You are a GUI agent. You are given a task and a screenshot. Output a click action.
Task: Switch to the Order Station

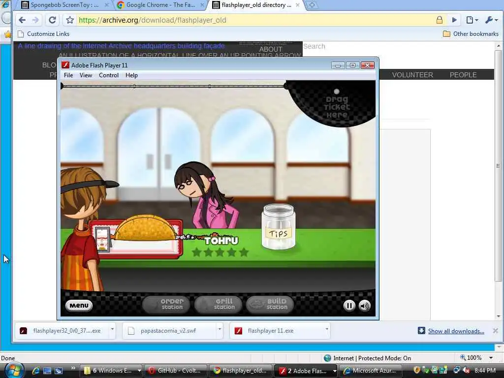pyautogui.click(x=166, y=304)
